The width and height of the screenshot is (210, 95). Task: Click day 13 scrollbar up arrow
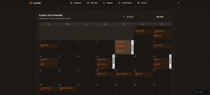point(114,56)
